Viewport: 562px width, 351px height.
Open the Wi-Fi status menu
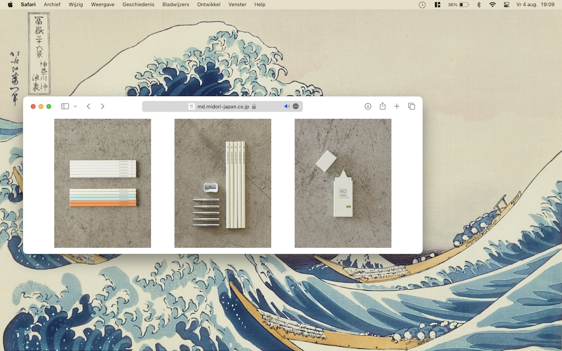[492, 4]
